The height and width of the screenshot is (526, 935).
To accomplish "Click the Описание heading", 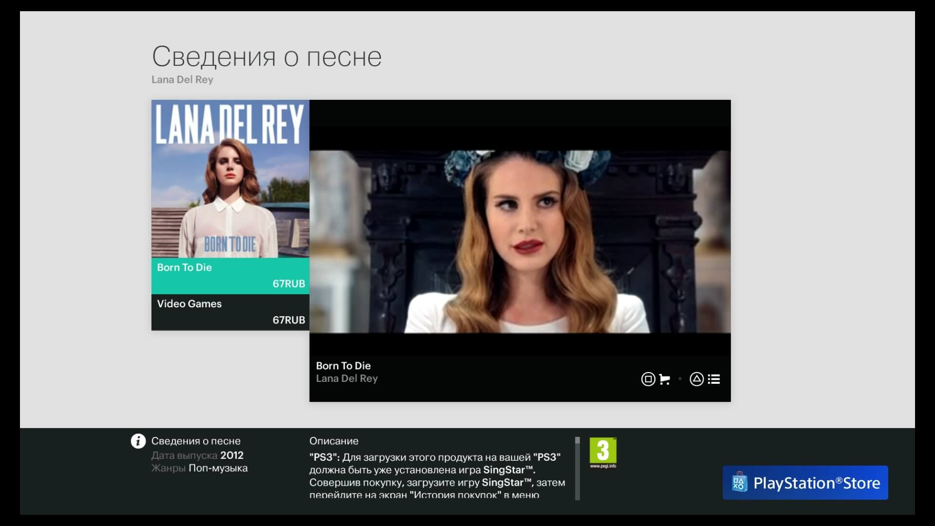I will [x=334, y=441].
